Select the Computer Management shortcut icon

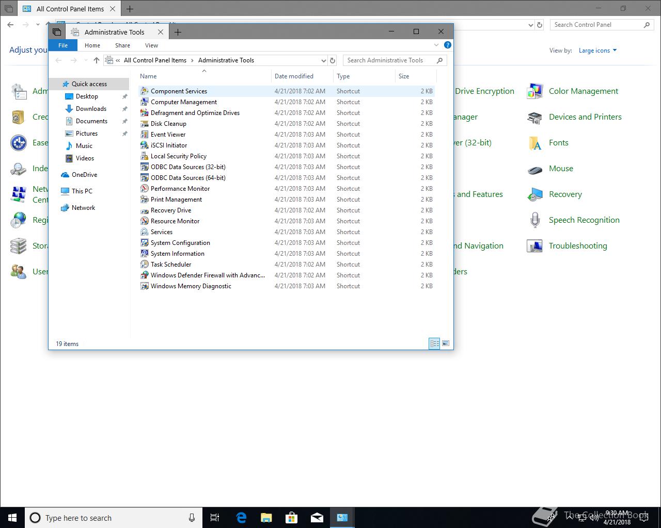point(145,102)
